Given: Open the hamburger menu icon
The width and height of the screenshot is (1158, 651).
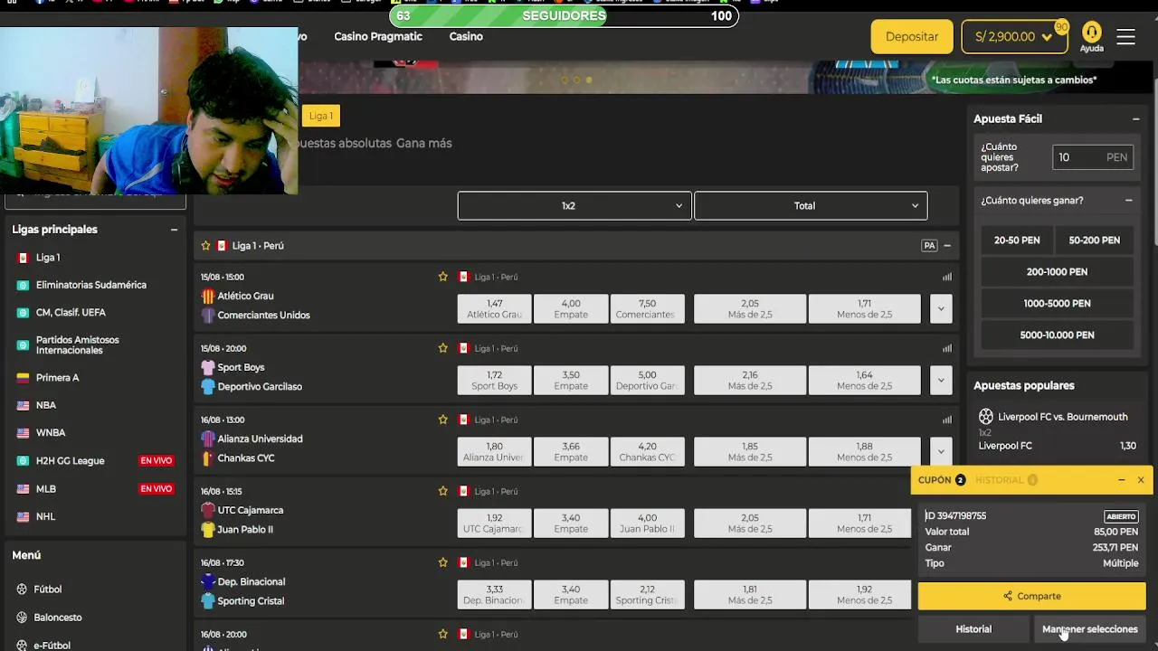Looking at the screenshot, I should [x=1125, y=36].
